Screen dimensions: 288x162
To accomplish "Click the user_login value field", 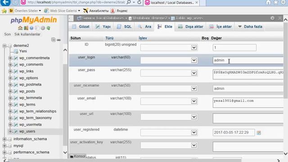I will tap(248, 60).
